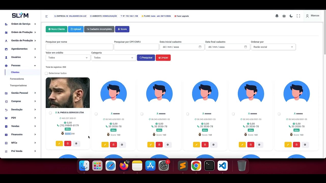Click the page vertical scrollbar
Image resolution: width=326 pixels, height=183 pixels.
[325, 33]
